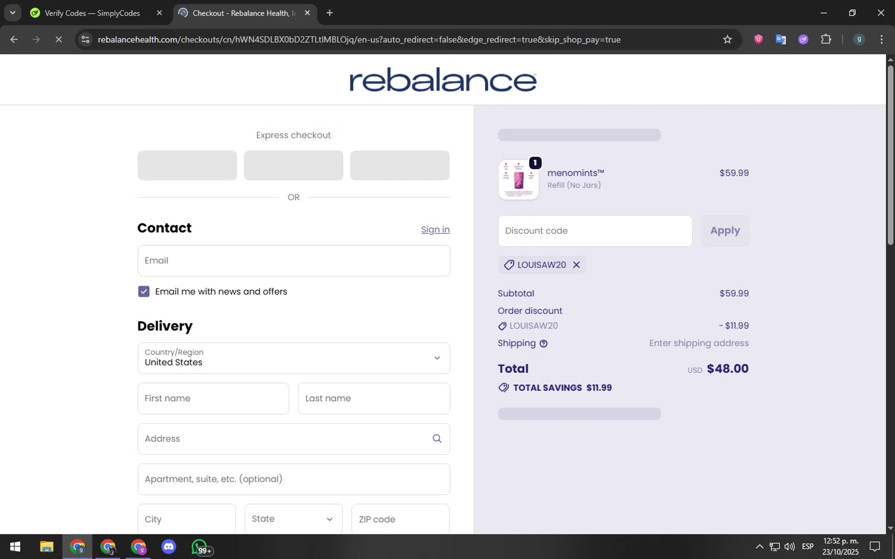Click the red shield extension icon
The height and width of the screenshot is (559, 895).
(758, 39)
